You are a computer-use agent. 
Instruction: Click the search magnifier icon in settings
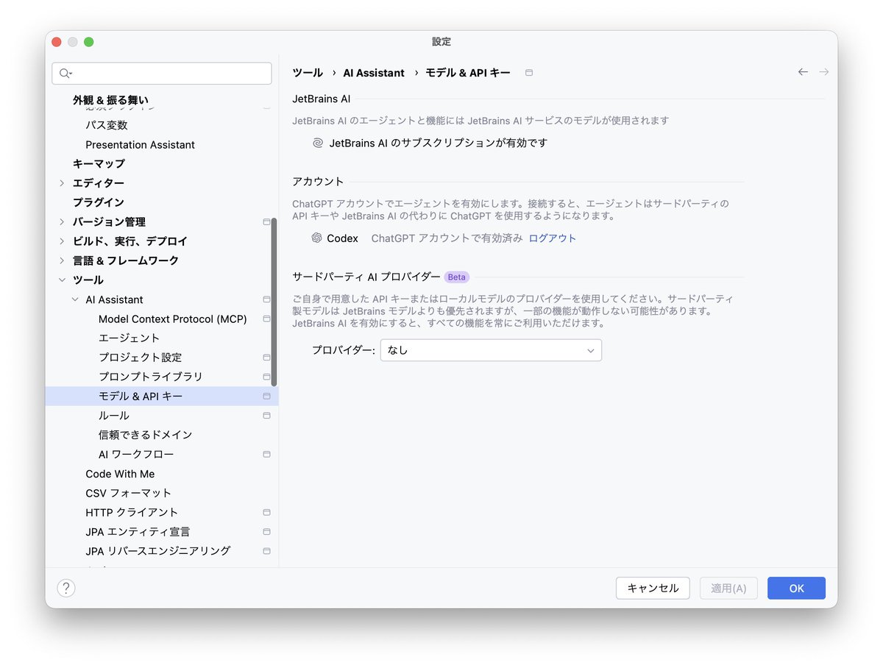[65, 74]
